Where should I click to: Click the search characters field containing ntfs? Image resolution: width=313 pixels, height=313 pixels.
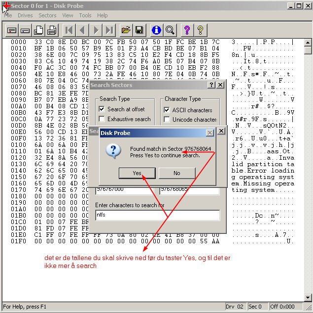[158, 215]
